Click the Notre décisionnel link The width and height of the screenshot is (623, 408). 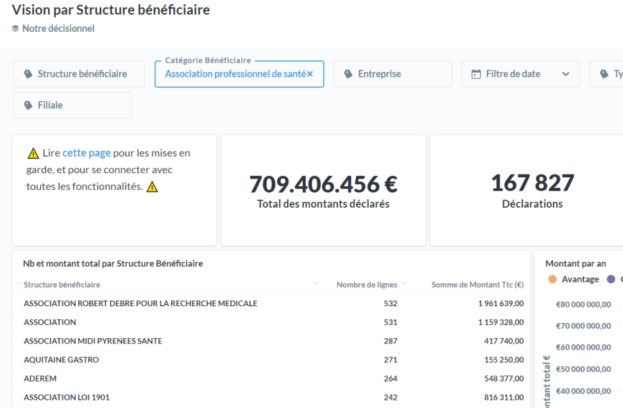(58, 28)
